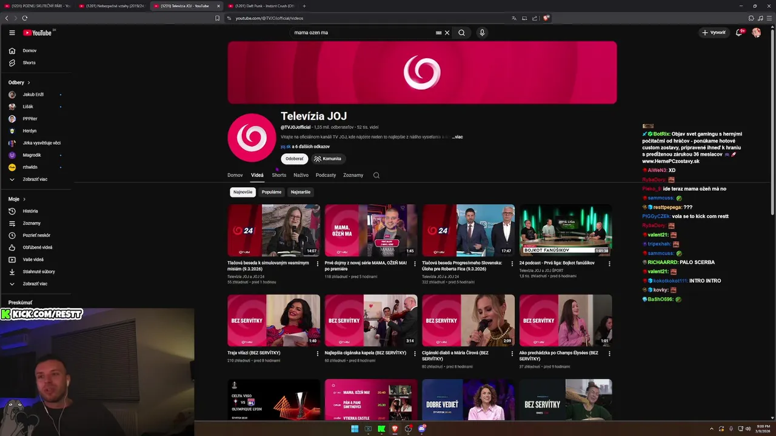Open Stiahnuté súbory downloads
Screen dimensions: 776x436
click(x=36, y=272)
